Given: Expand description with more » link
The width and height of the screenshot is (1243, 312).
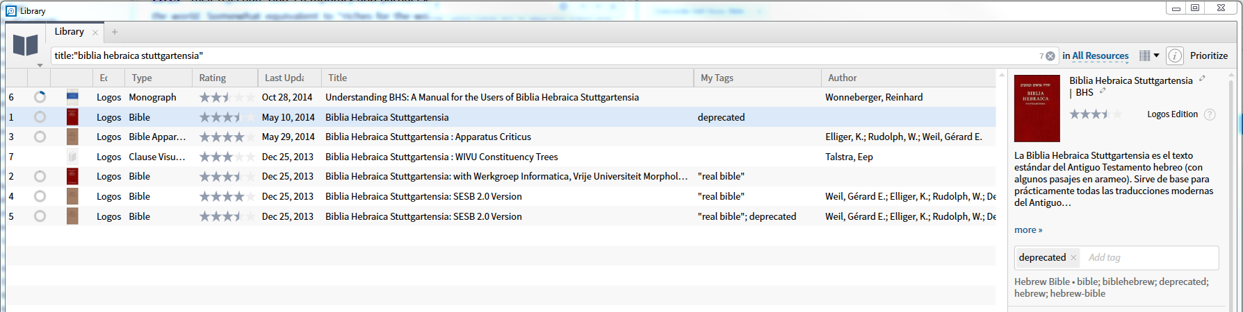Looking at the screenshot, I should click(x=1028, y=229).
